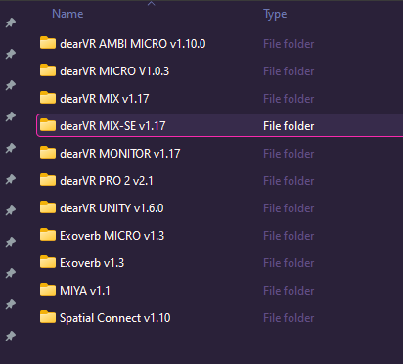The height and width of the screenshot is (364, 403).
Task: Sort files by the Type column header
Action: tap(275, 14)
